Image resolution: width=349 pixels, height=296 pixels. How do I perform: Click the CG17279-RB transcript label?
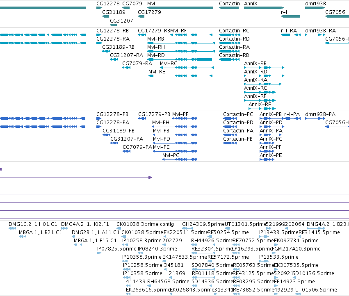click(154, 30)
